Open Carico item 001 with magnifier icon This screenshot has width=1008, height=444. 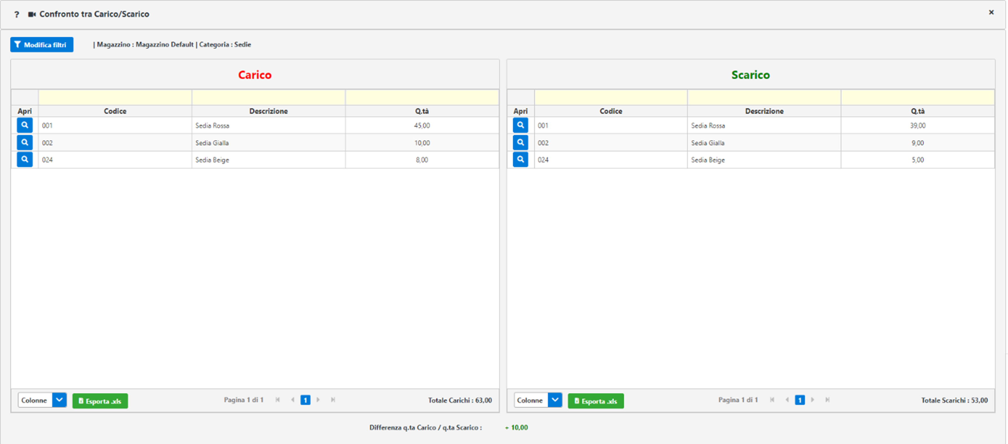pyautogui.click(x=25, y=125)
